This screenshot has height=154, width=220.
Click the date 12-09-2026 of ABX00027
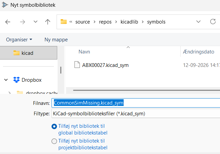pyautogui.click(x=196, y=65)
